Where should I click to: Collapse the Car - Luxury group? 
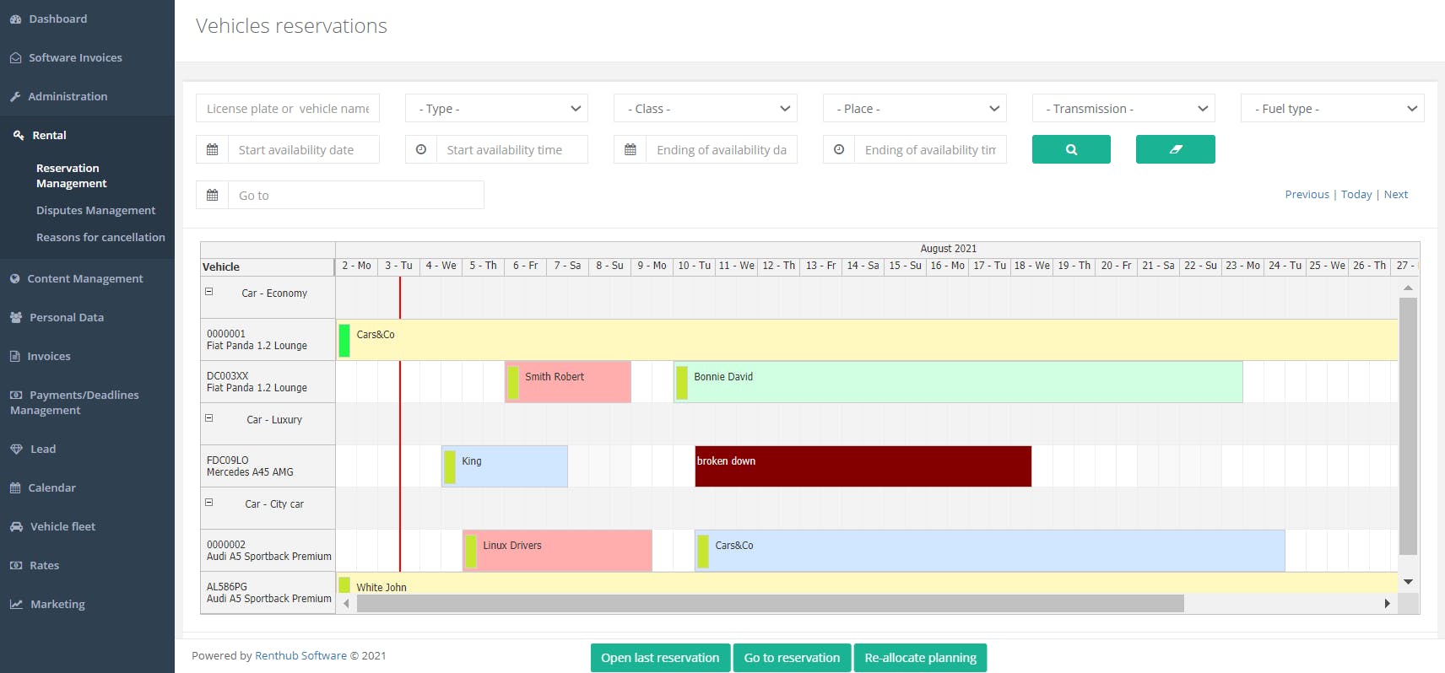tap(209, 418)
